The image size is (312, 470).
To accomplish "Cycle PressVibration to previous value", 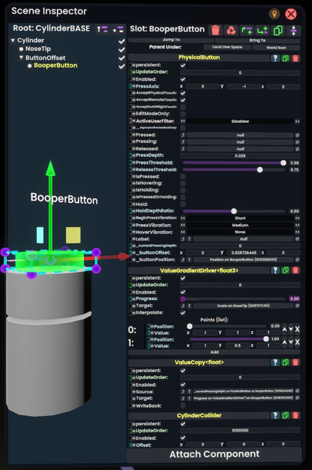I will (x=183, y=225).
